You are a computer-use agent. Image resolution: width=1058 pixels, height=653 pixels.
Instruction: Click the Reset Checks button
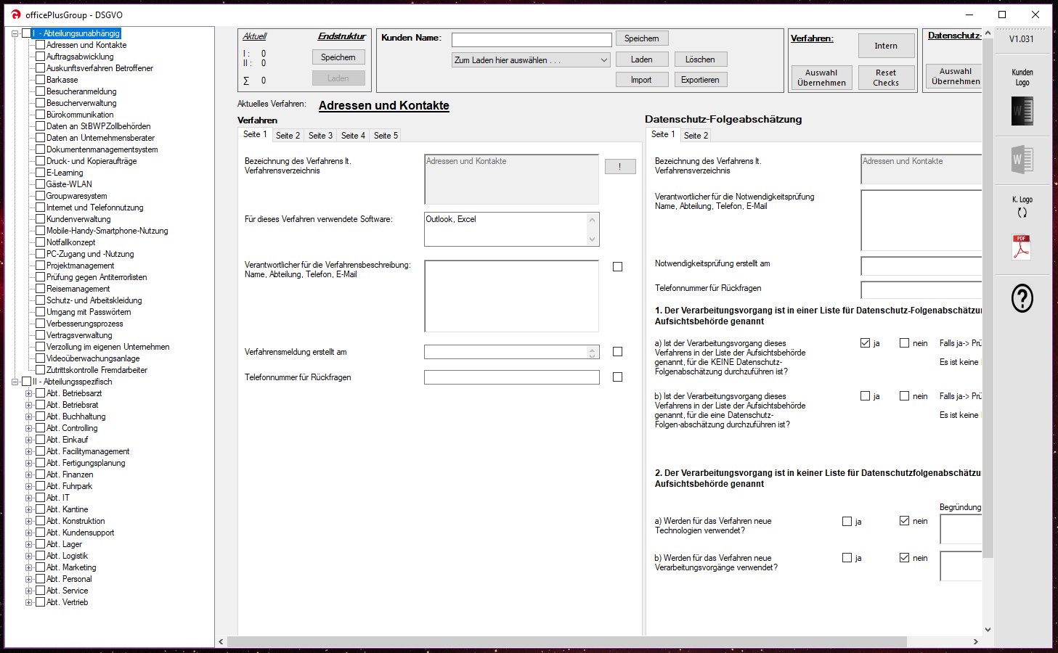point(886,78)
